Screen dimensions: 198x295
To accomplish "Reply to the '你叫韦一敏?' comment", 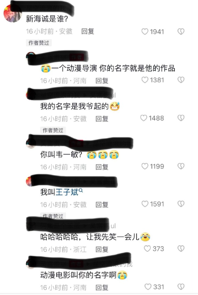I will point(102,167).
